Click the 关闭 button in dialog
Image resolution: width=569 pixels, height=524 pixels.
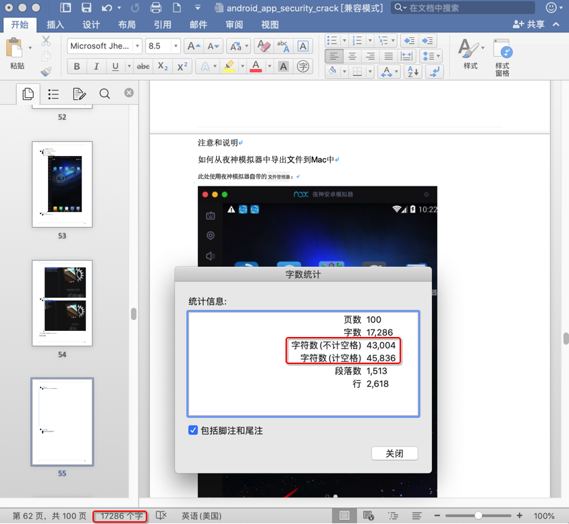pyautogui.click(x=394, y=453)
